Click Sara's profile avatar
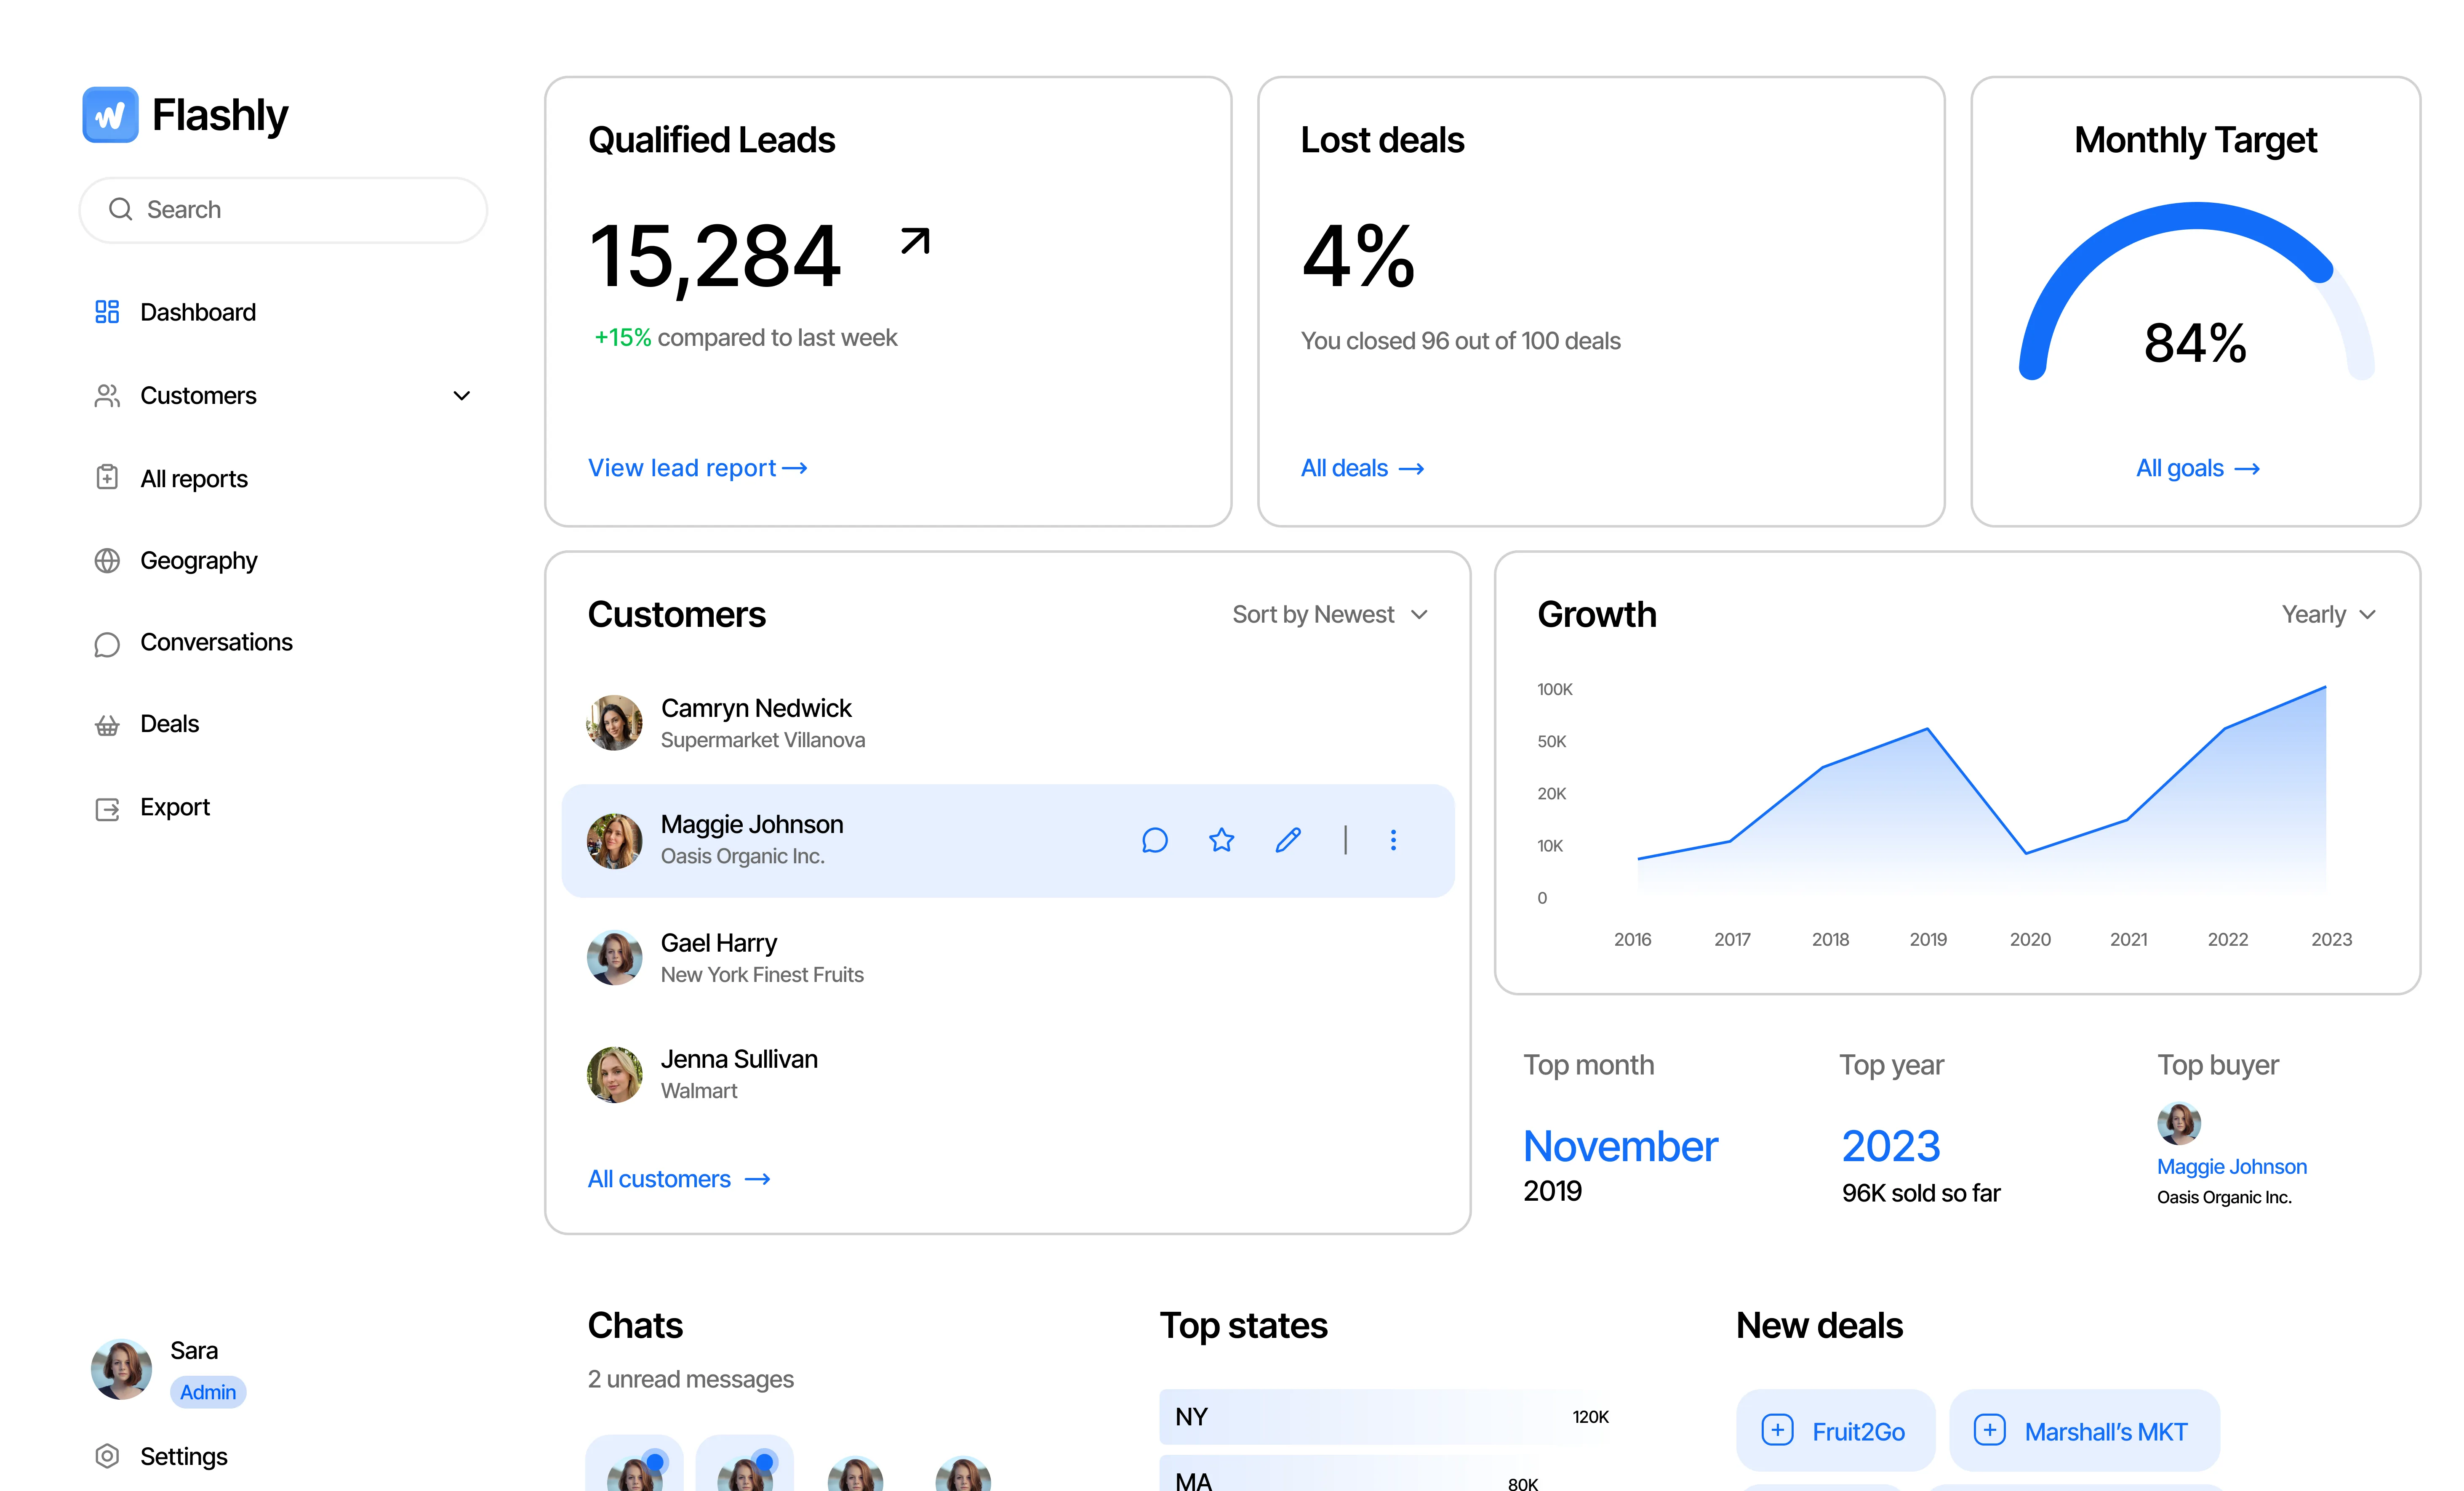Image resolution: width=2464 pixels, height=1491 pixels. [x=121, y=1369]
